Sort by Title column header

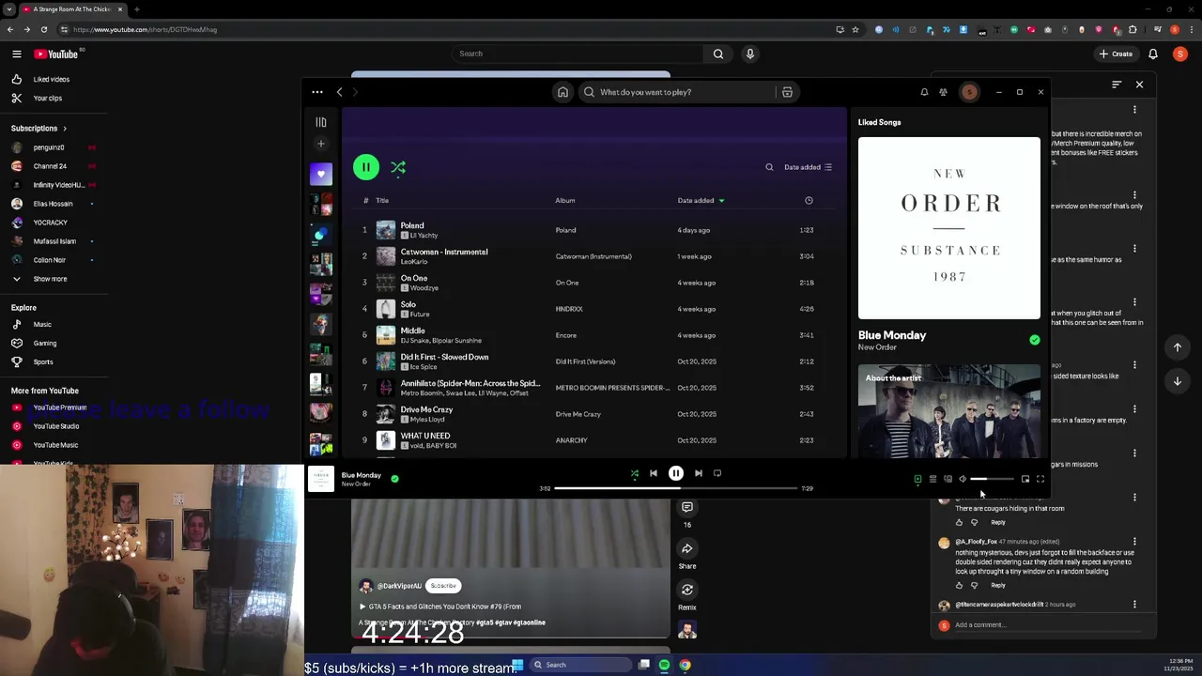[382, 200]
